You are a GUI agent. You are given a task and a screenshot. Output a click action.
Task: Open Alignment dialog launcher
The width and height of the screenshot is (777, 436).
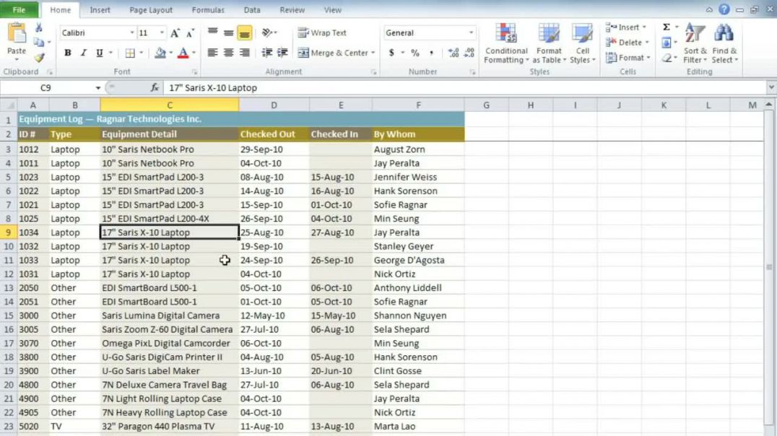point(373,72)
